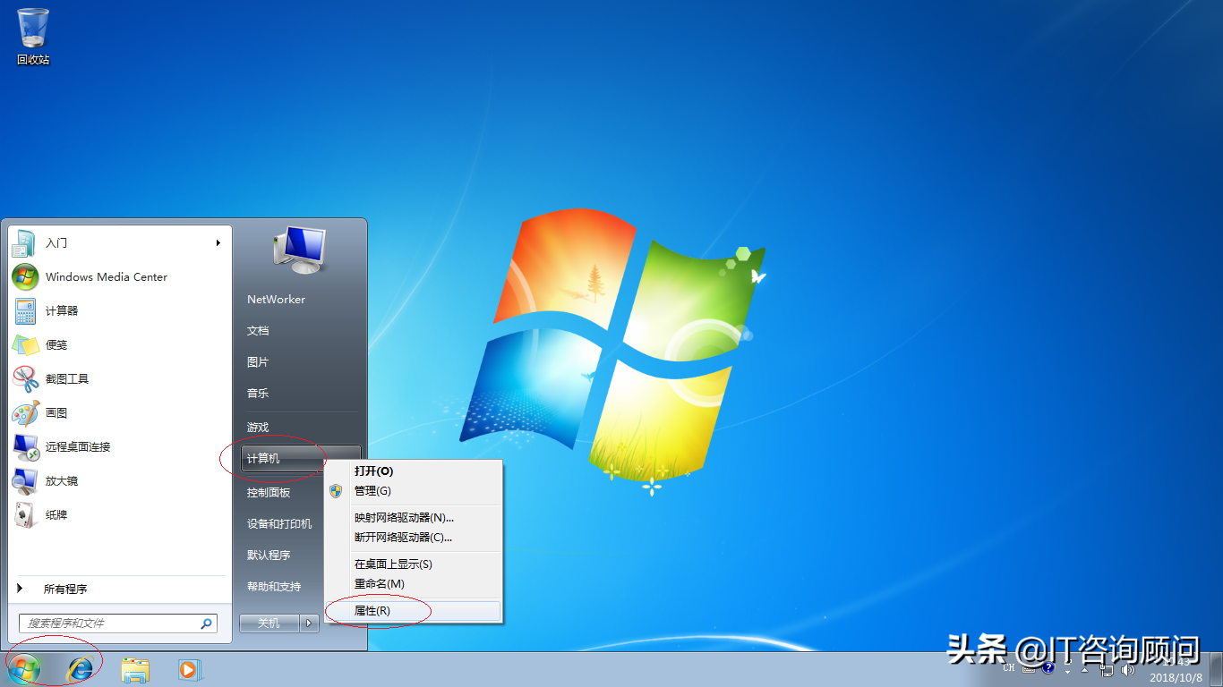Click the Show Desktop strip
Screen dimensions: 1223x687
[x=1216, y=669]
